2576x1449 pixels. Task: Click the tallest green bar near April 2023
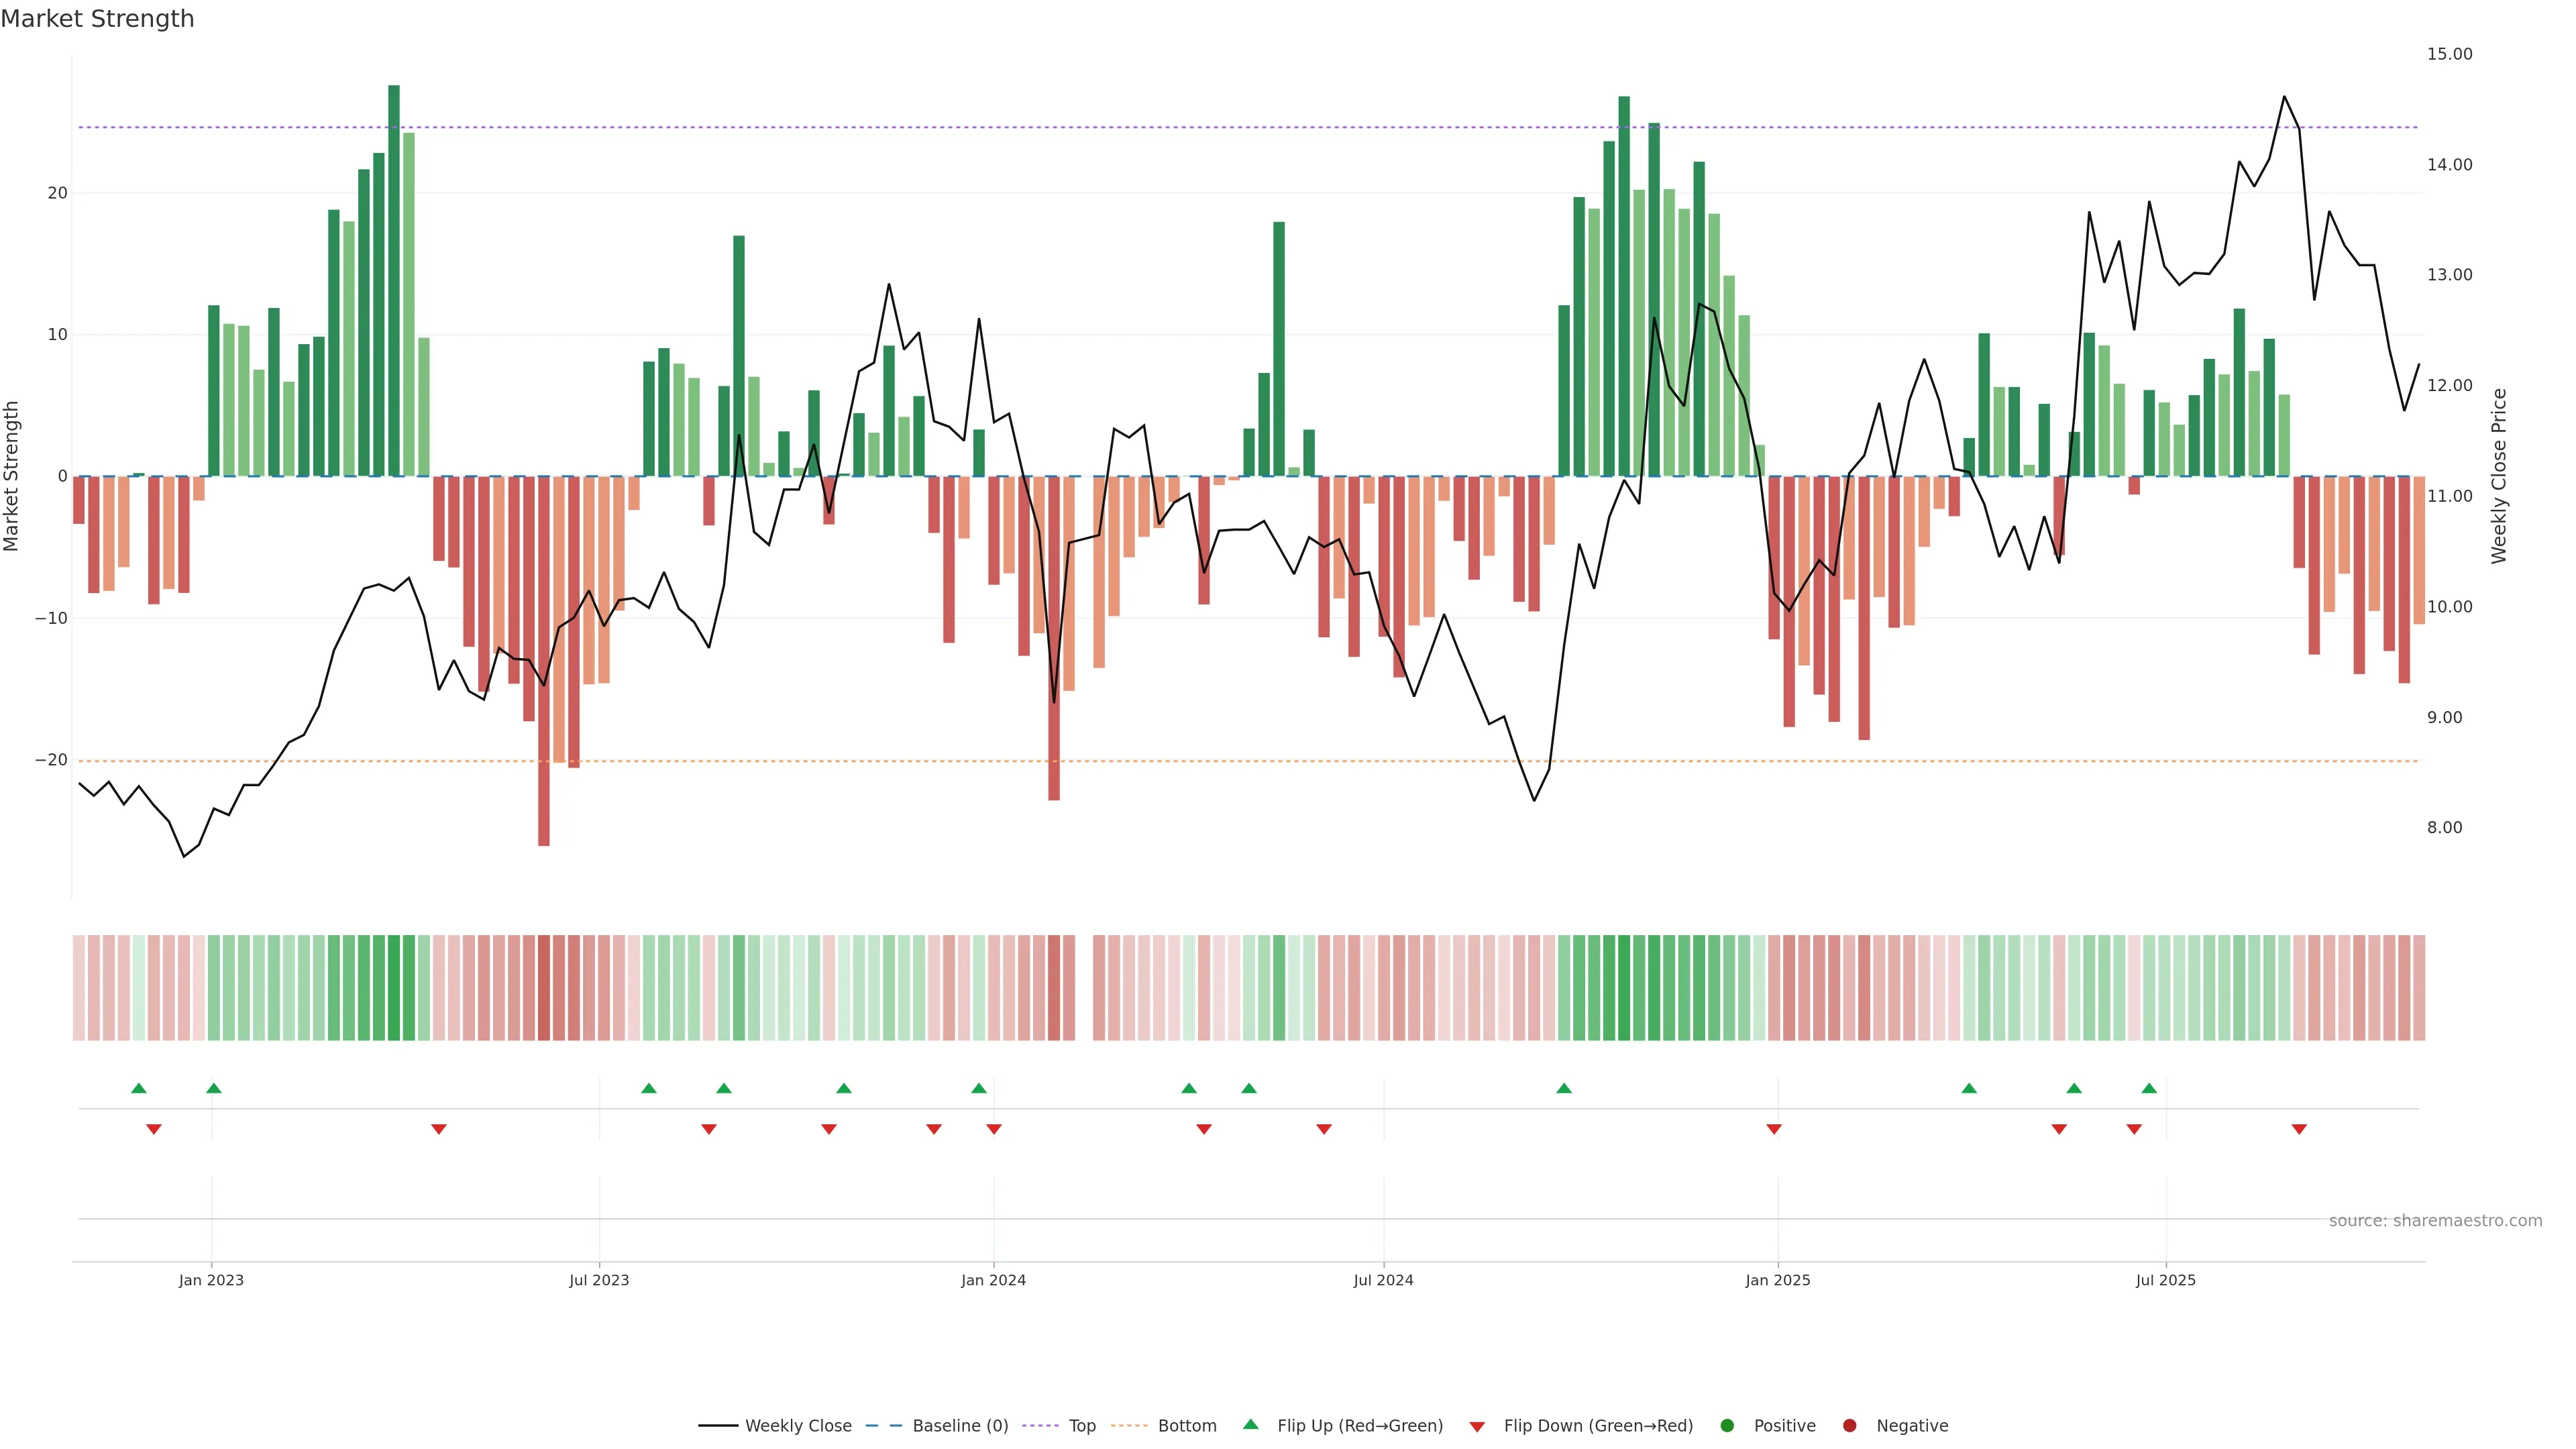click(394, 280)
